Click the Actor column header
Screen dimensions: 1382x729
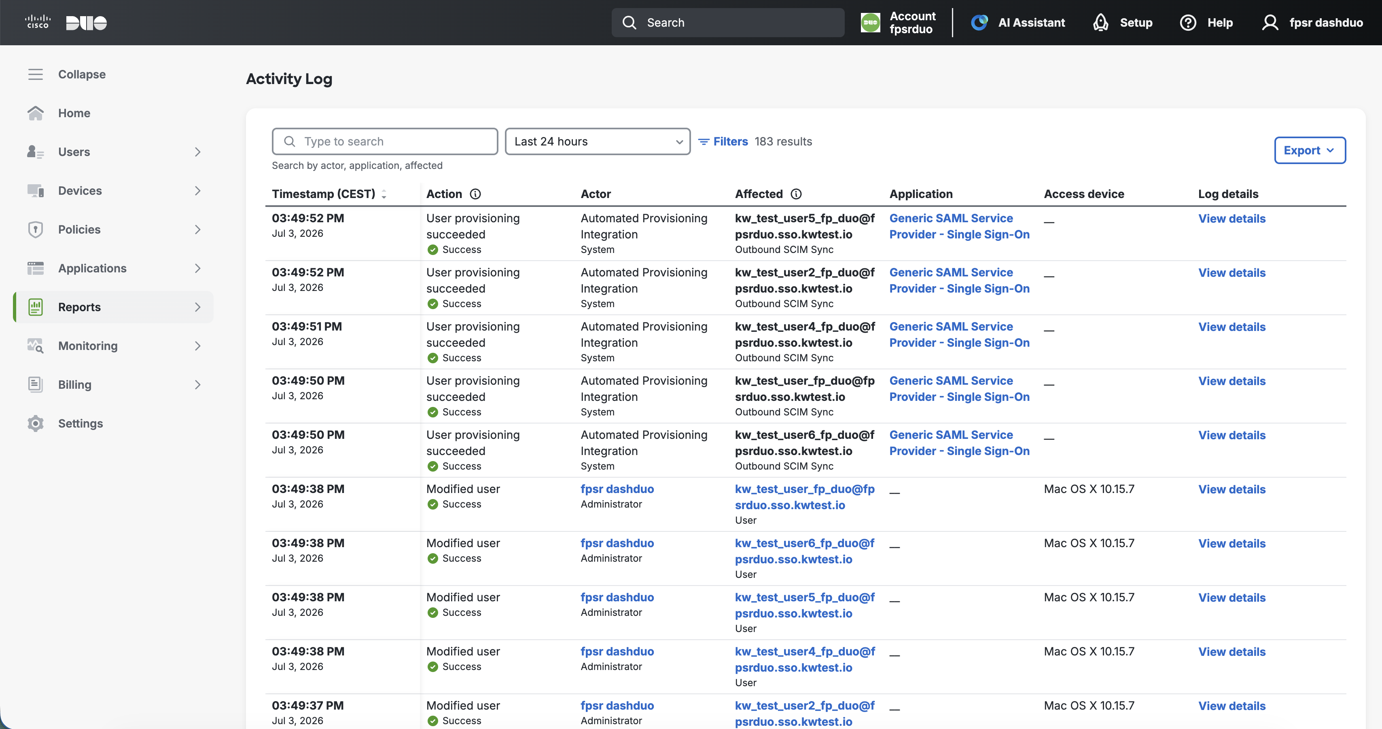596,194
